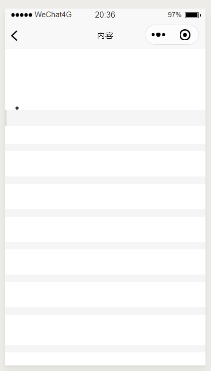The height and width of the screenshot is (371, 211).
Task: Click the dark marker on the gray header bar's left edge
Action: 6,118
